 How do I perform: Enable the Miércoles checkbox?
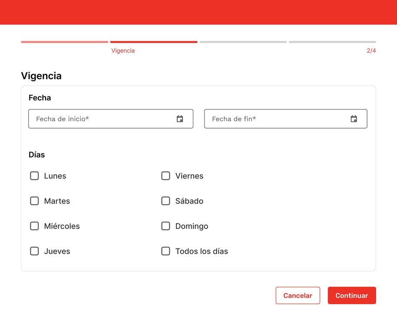[x=34, y=226]
